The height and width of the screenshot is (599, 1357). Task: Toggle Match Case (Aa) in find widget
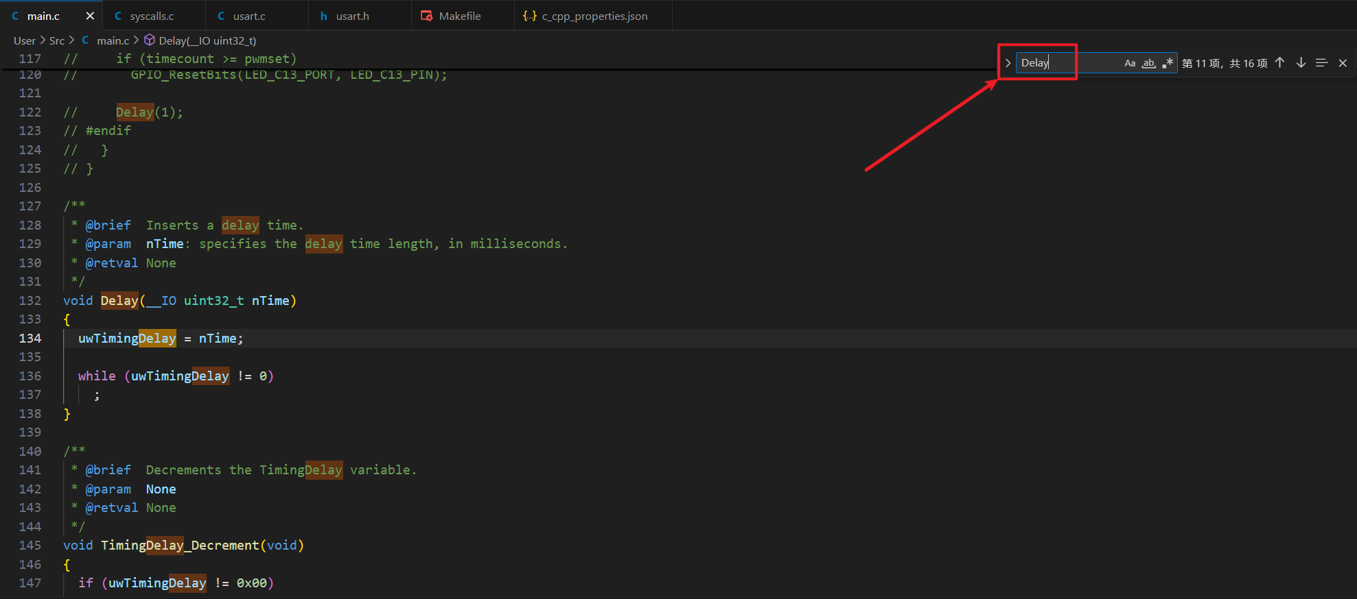point(1130,63)
